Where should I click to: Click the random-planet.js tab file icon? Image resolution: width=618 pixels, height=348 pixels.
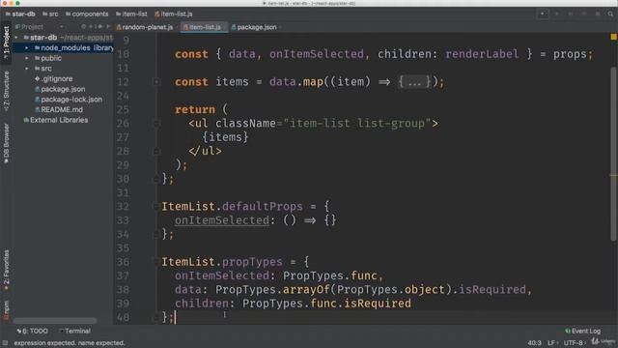[119, 27]
